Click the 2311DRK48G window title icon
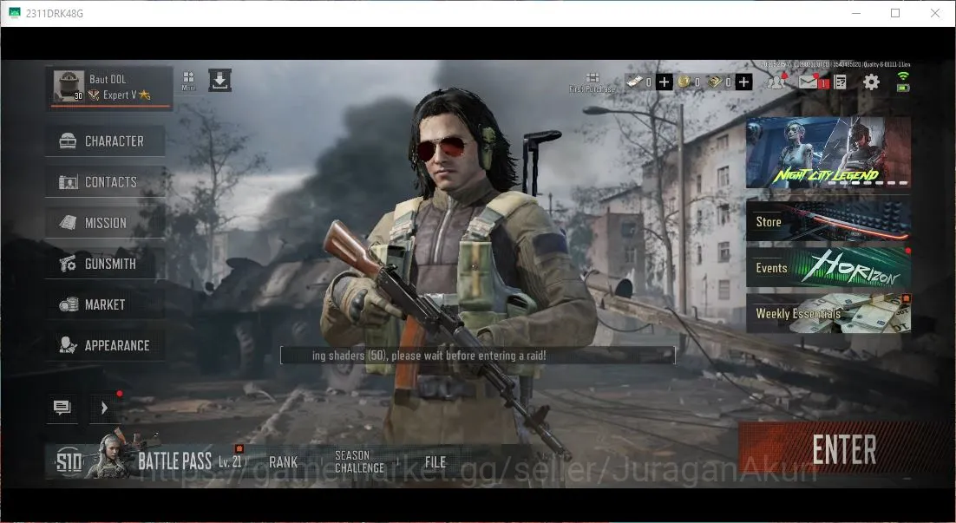The image size is (956, 523). tap(15, 13)
